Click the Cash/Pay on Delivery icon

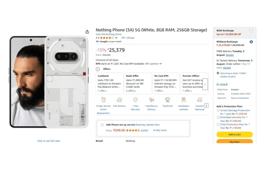152,100
